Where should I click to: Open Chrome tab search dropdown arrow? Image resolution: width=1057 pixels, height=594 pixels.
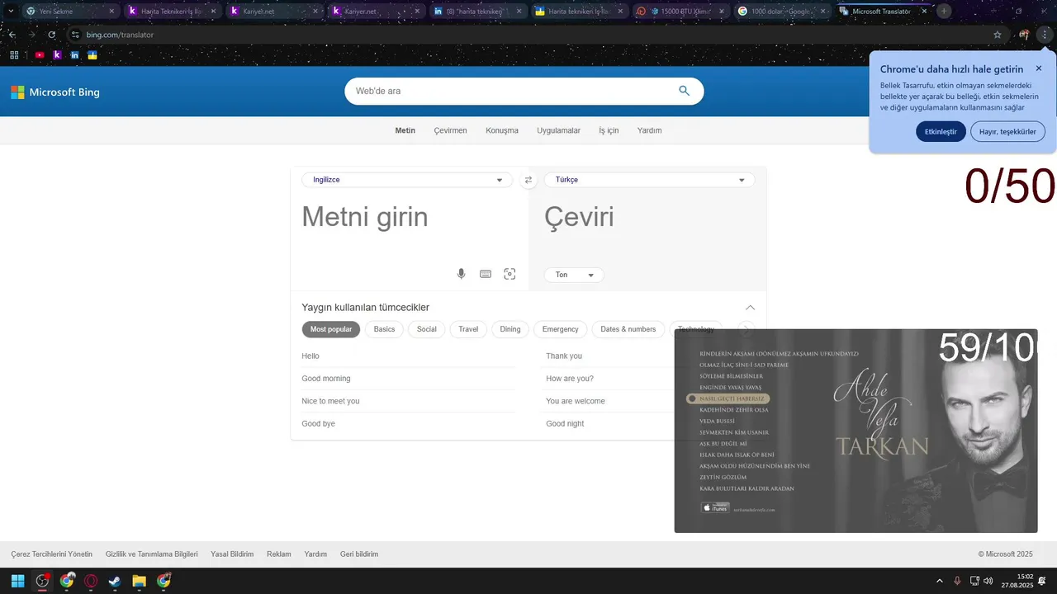coord(11,12)
